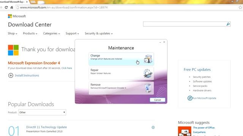Cancel the Maintenance dialog

pos(158,100)
